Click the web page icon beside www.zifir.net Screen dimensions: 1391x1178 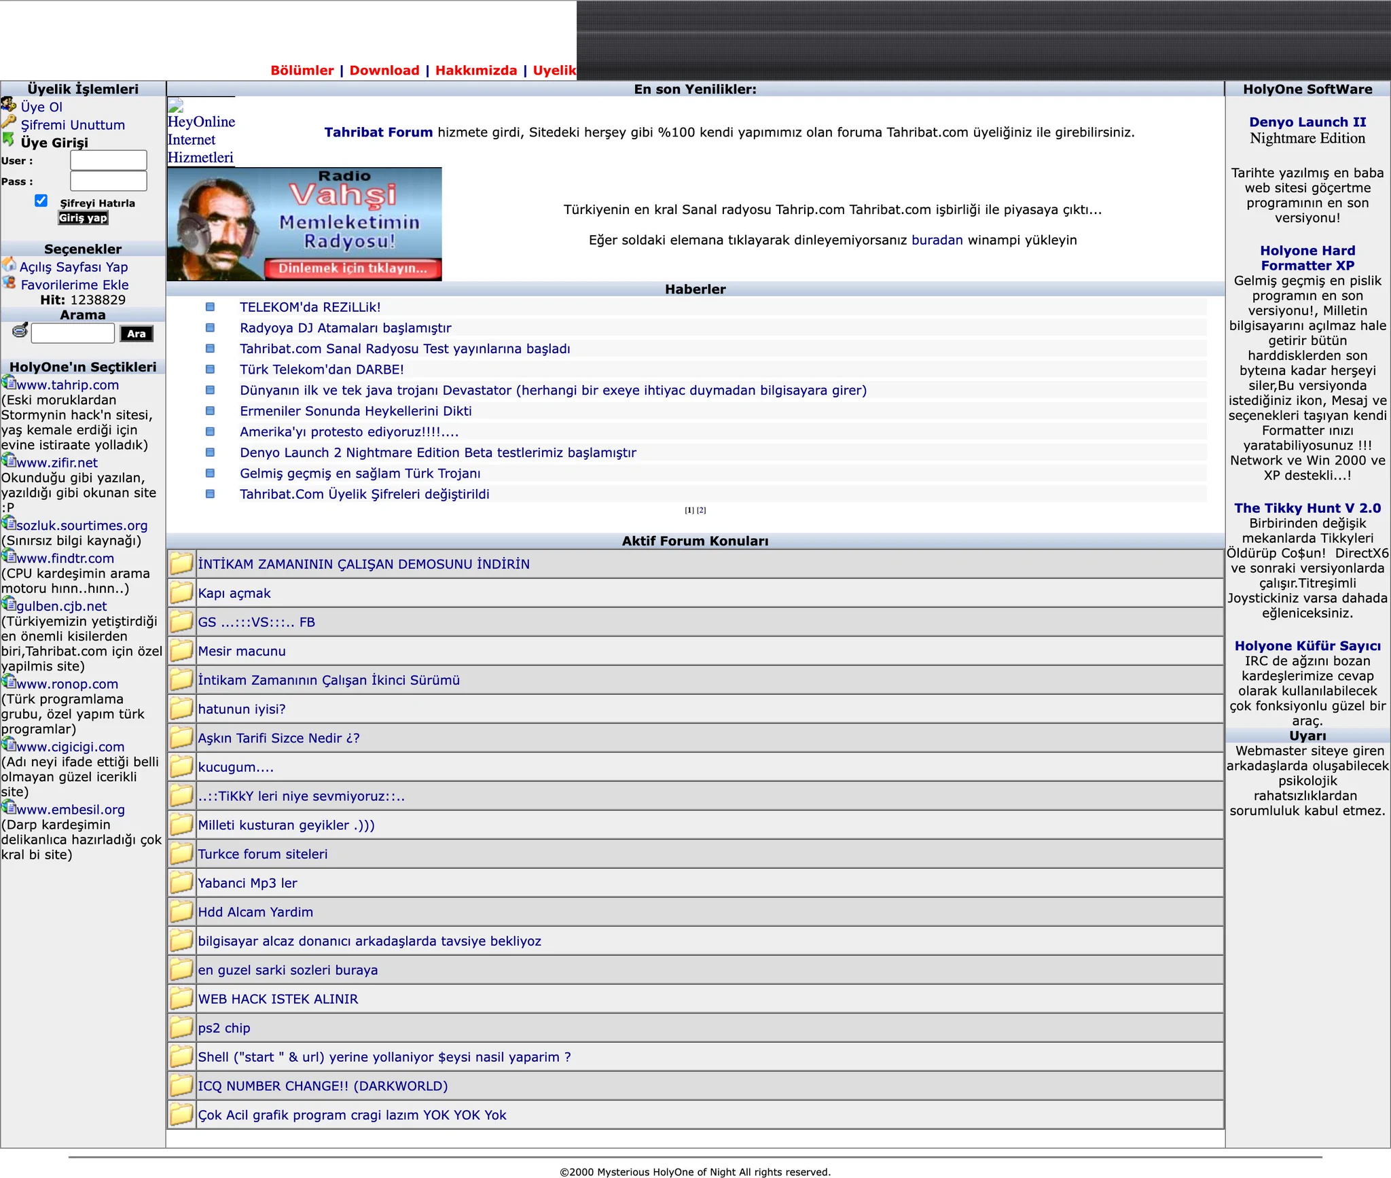[x=8, y=460]
